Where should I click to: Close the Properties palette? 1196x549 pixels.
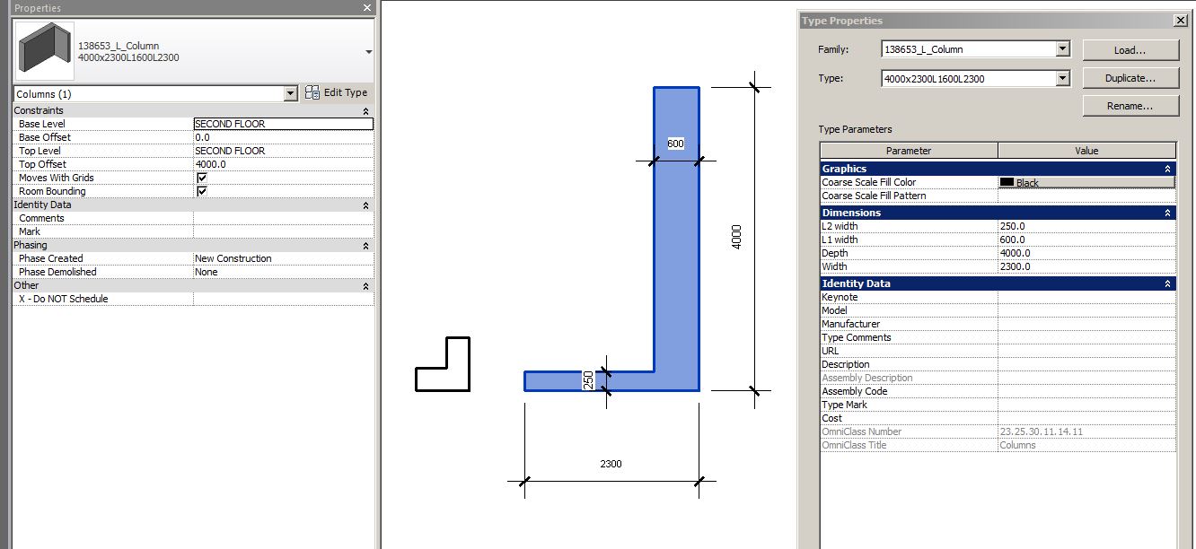tap(366, 7)
